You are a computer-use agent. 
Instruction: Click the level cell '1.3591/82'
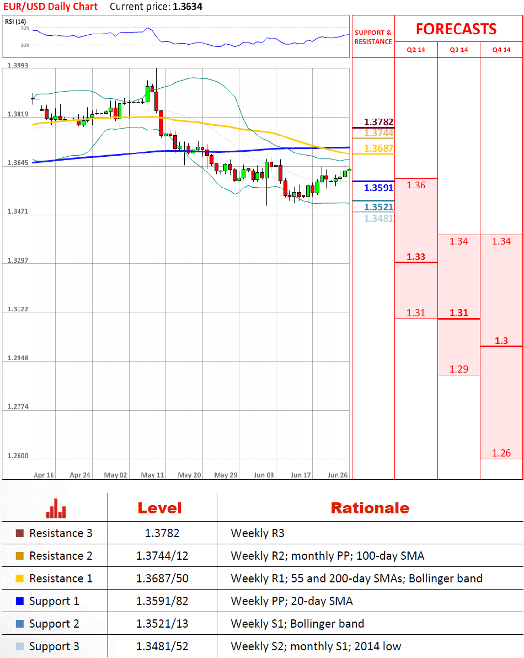click(x=162, y=601)
